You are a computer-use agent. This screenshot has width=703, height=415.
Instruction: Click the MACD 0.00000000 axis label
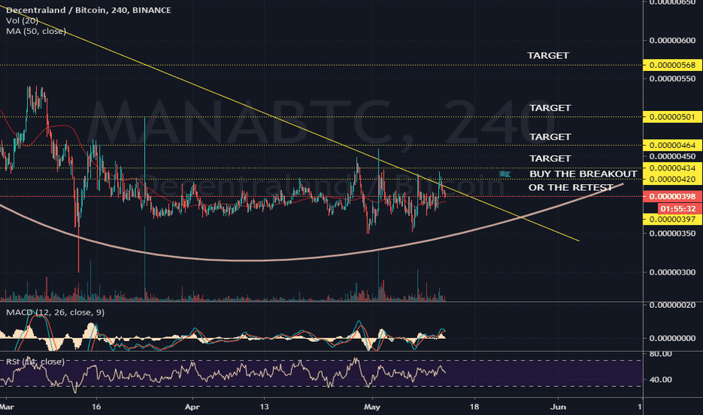coord(673,338)
